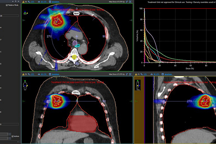Click the tag icon beside coronal Max Dose
Viewport: 216px width, 144px height.
click(127, 74)
